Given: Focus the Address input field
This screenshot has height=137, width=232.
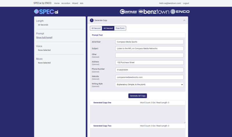Looking at the screenshot, I should click(x=149, y=63).
